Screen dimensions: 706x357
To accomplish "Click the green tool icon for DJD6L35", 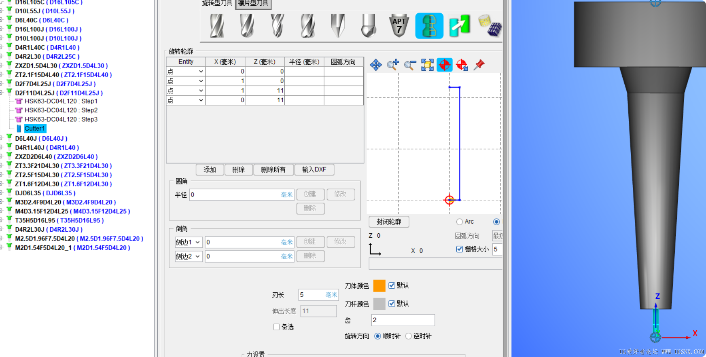I will (x=9, y=193).
